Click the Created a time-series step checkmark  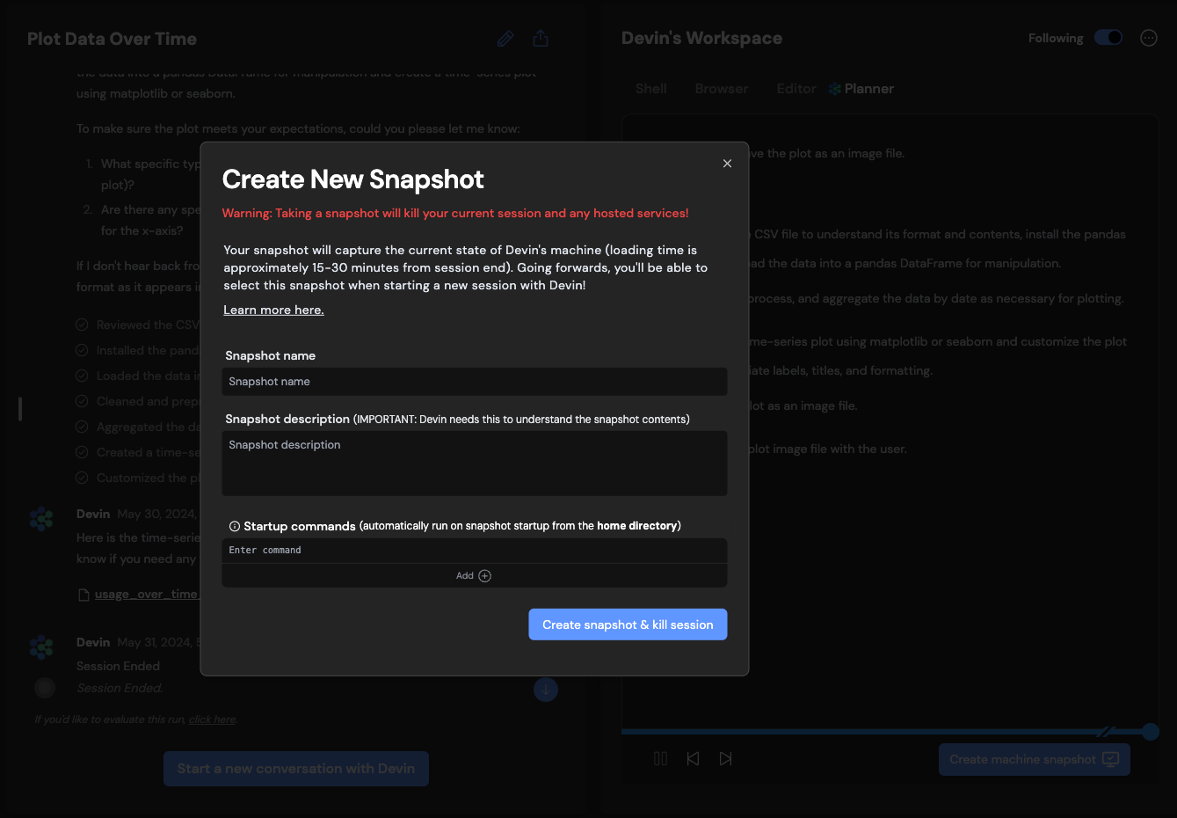[82, 452]
